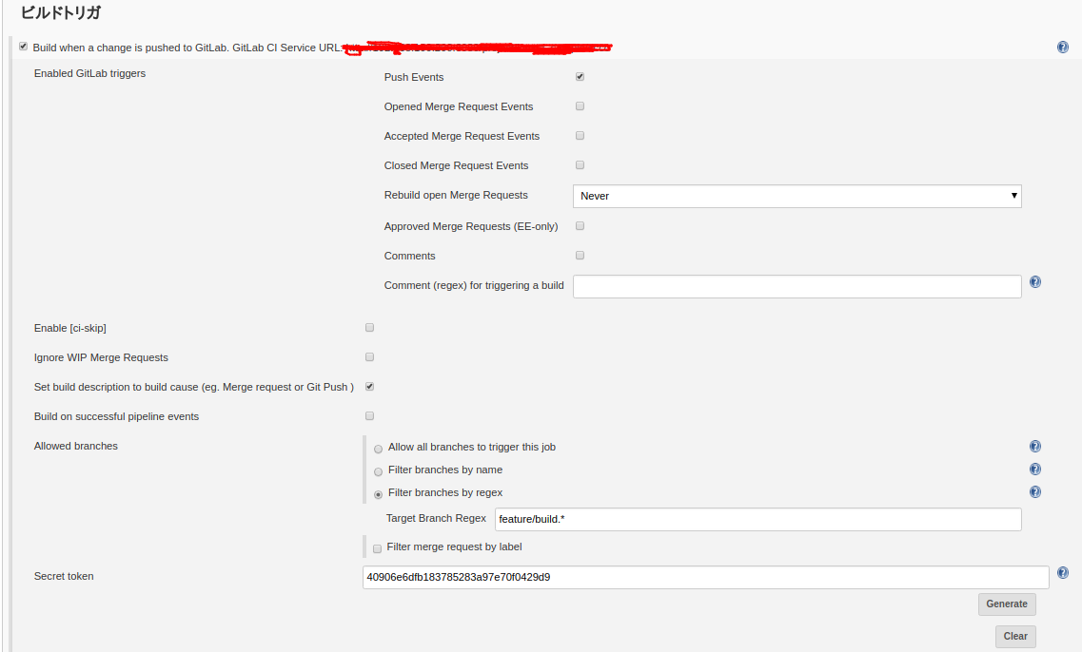This screenshot has height=652, width=1082.
Task: Click the Enabled GitLab triggers label
Action: point(89,73)
